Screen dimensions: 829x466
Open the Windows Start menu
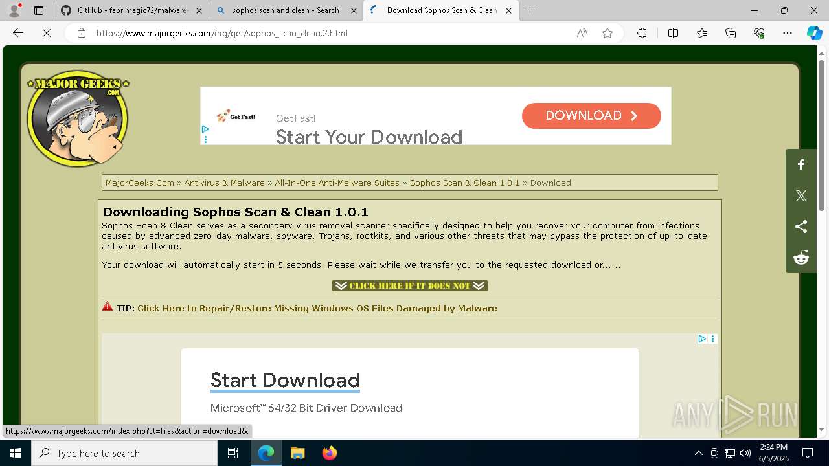point(16,453)
